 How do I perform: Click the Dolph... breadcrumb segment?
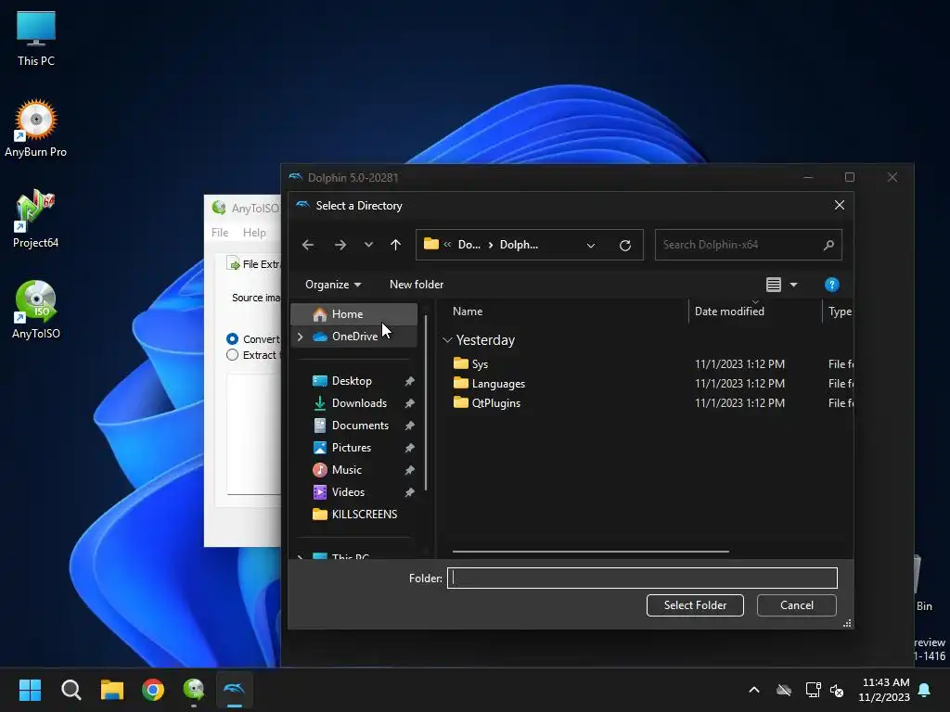519,245
